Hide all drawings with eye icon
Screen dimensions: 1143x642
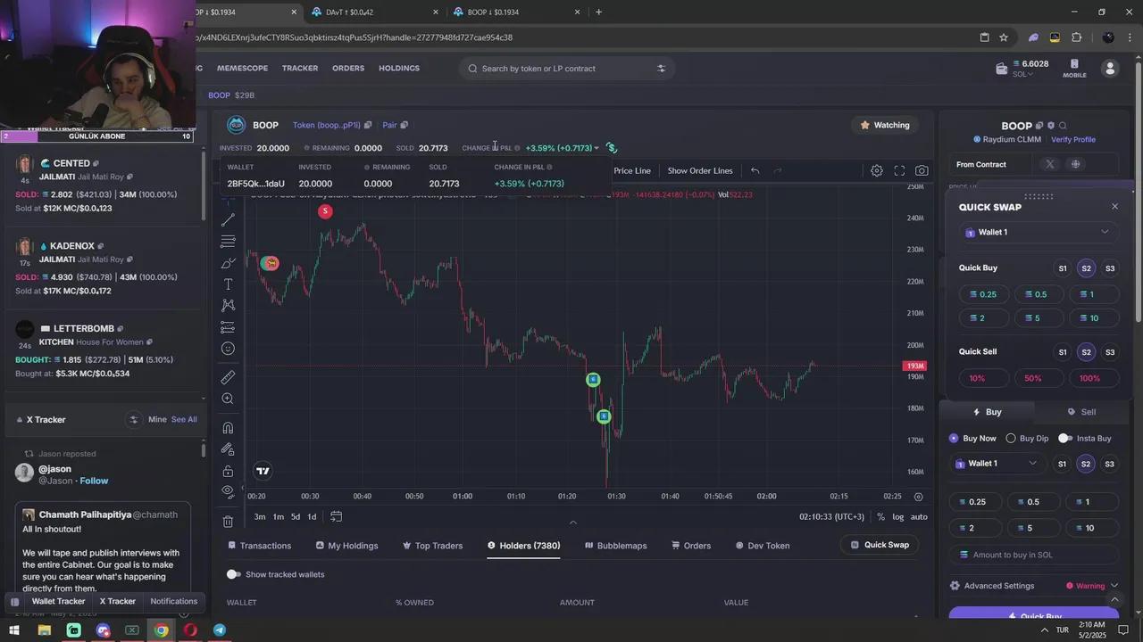228,491
